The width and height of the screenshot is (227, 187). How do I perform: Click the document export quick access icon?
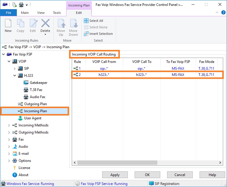[14, 5]
